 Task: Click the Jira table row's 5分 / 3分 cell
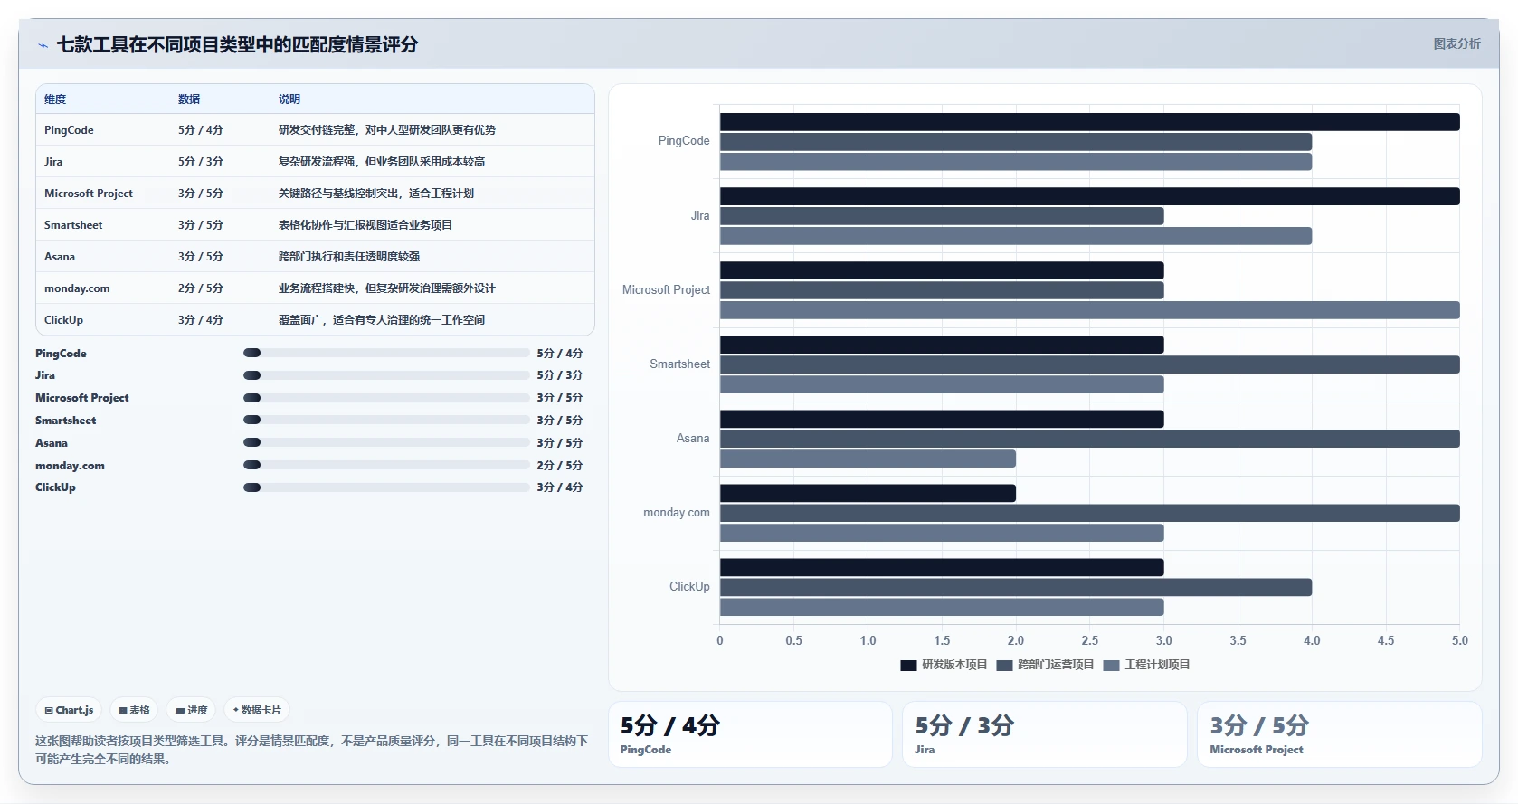pos(201,162)
